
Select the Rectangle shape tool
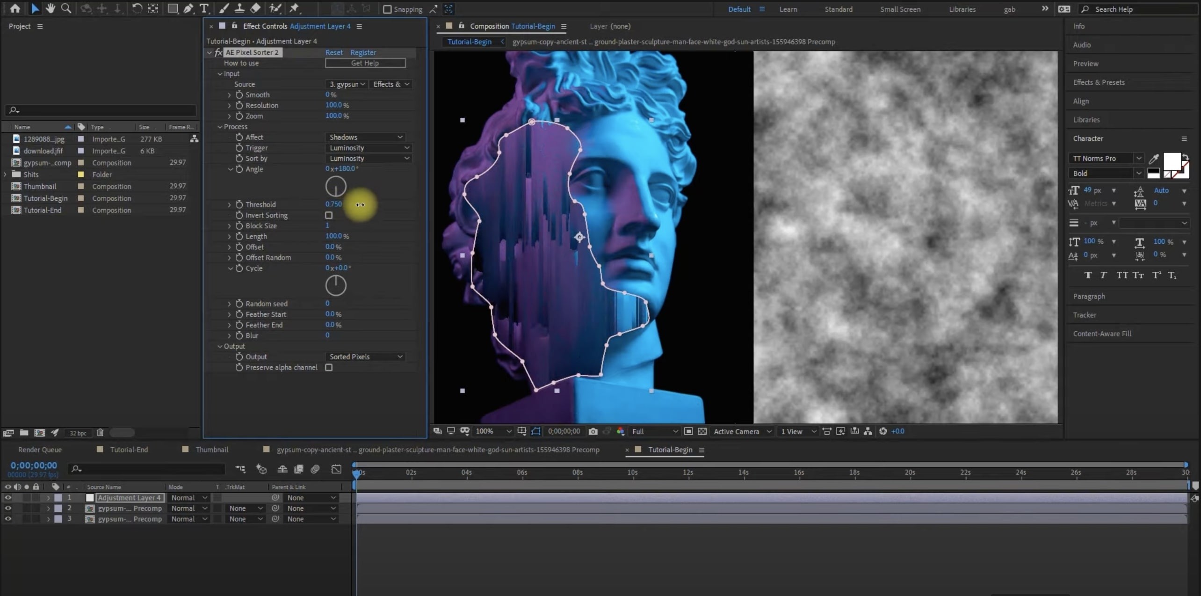pyautogui.click(x=173, y=8)
